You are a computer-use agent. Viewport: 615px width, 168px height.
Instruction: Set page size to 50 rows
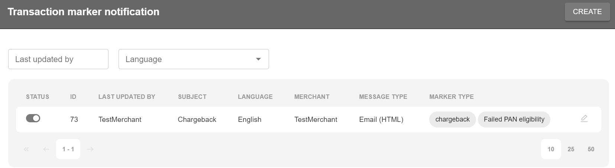pyautogui.click(x=591, y=149)
